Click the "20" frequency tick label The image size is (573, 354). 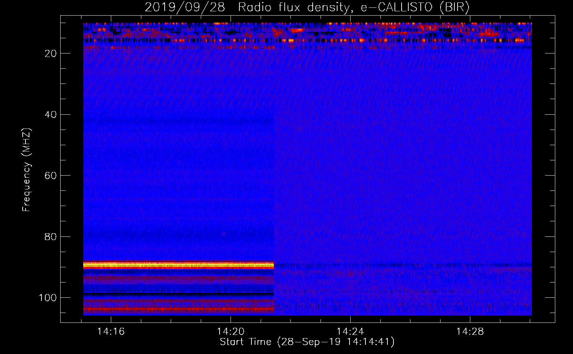[51, 53]
